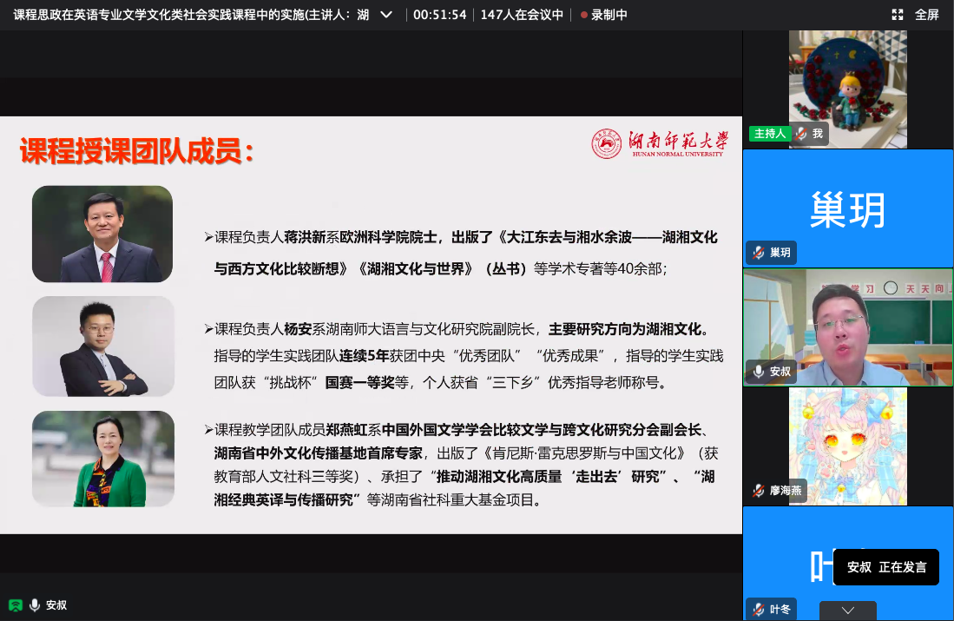Click the muted mic icon on 叶冬's tile
The width and height of the screenshot is (954, 621).
pos(758,609)
